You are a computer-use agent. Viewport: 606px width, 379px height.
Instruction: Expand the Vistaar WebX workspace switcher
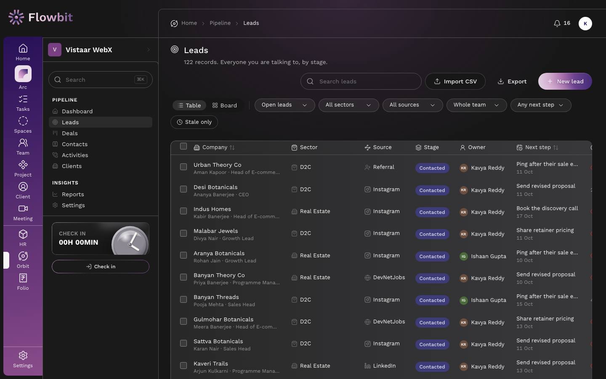[100, 50]
